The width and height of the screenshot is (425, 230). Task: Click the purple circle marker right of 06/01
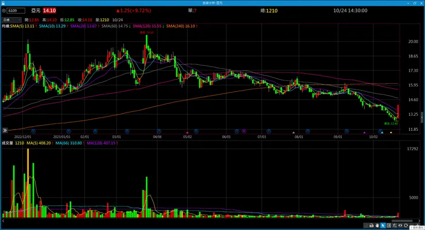point(244,131)
